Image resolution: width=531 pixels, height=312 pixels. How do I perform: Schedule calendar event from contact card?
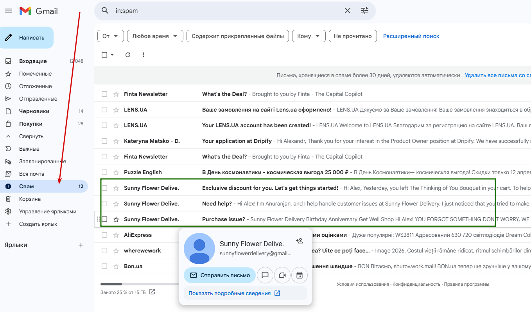300,275
